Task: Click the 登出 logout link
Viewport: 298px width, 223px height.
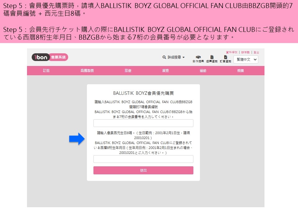Action: 256,52
